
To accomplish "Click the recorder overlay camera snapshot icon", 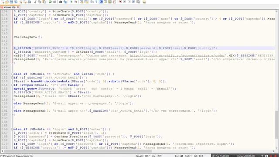I will click(266, 156).
